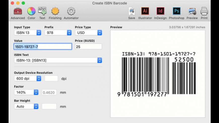Open barcode in Preview

(x=192, y=11)
